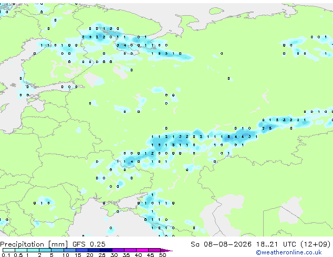Click the legend value label '50'
333x257 pixels.
163,255
